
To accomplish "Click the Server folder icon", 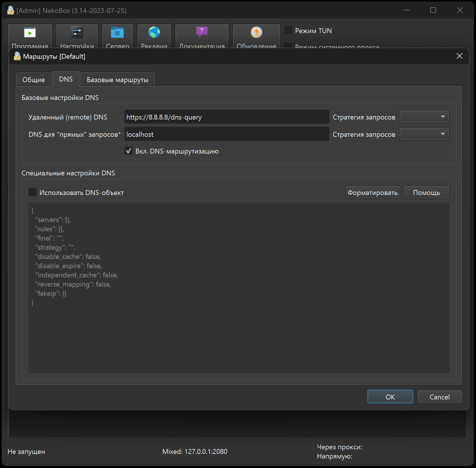I will pos(117,33).
